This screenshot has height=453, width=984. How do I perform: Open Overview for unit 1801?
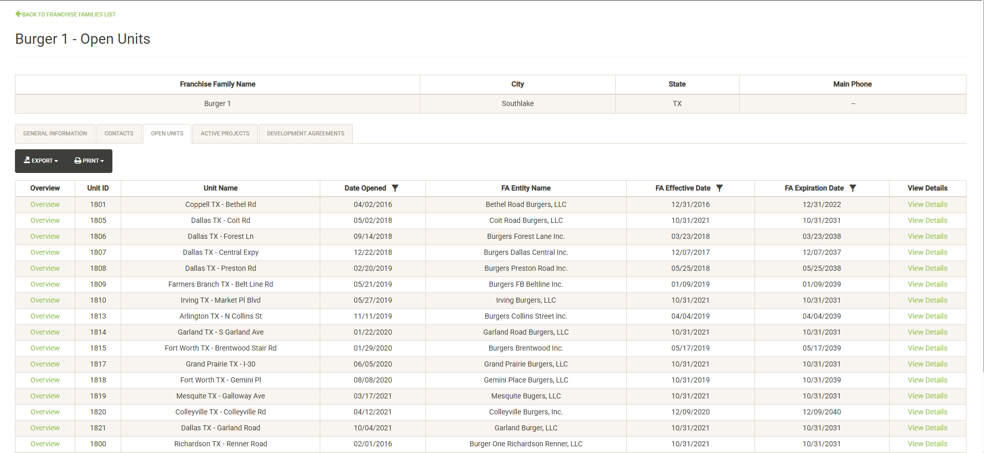tap(45, 205)
